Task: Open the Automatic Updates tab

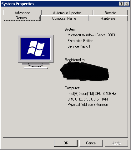Action: [x=67, y=13]
